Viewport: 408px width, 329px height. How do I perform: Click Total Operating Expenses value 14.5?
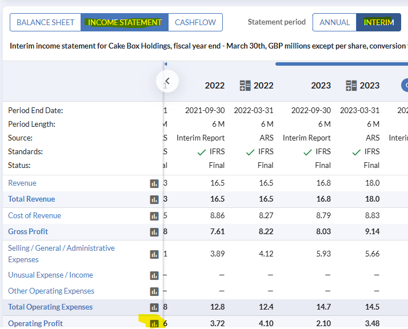coord(373,307)
